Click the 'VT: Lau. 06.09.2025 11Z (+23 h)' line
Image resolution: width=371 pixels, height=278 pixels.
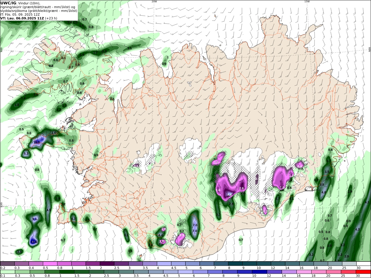tap(29, 18)
